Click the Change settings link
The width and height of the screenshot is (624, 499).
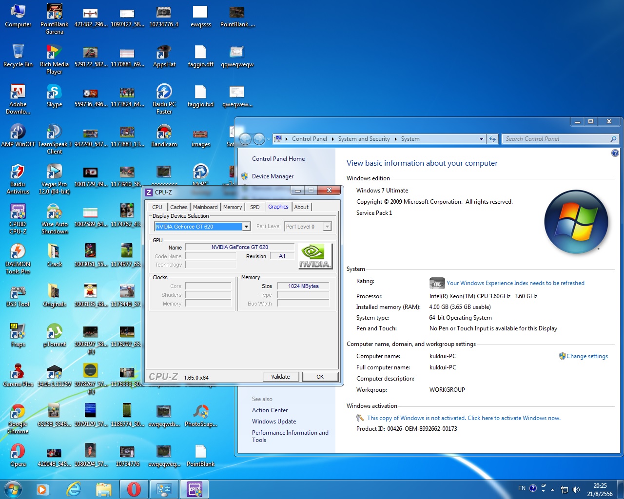tap(587, 356)
